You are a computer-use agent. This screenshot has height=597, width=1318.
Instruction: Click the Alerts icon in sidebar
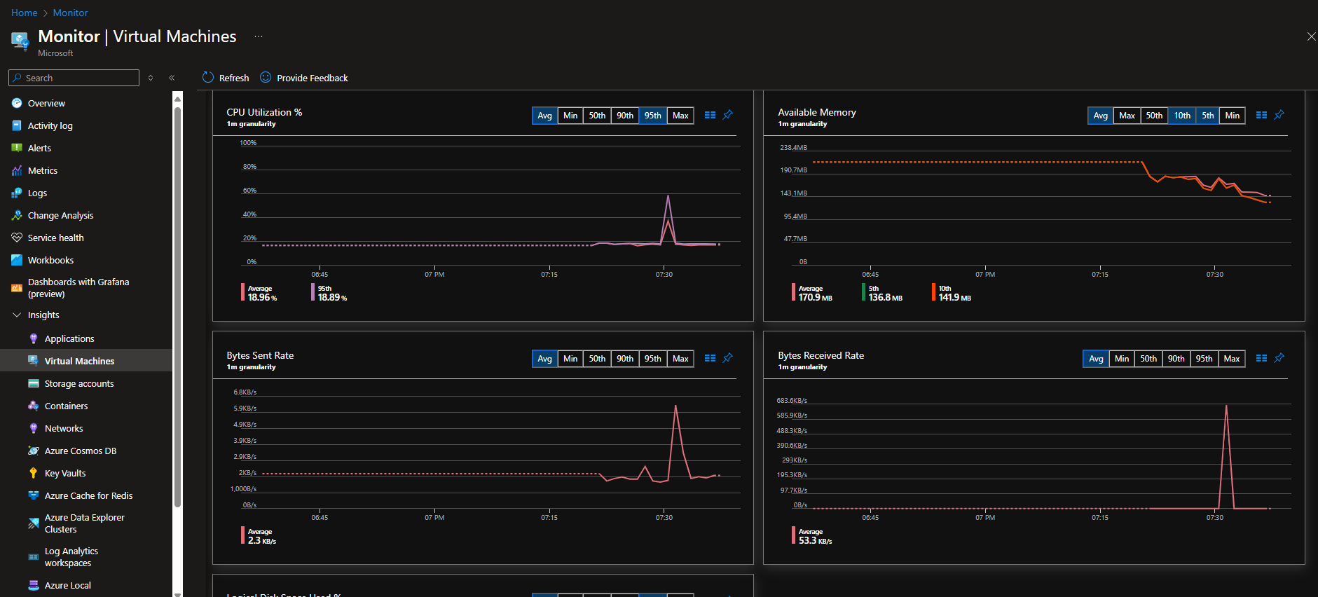click(17, 148)
